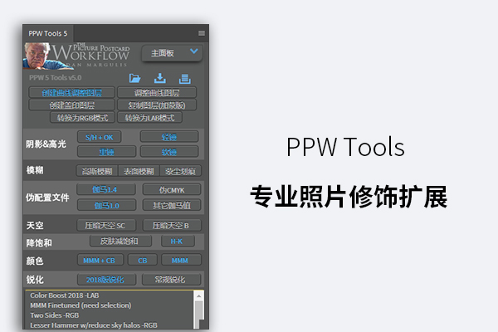498x332 pixels.
Task: Apply 高斯模糊 blur
Action: click(97, 171)
